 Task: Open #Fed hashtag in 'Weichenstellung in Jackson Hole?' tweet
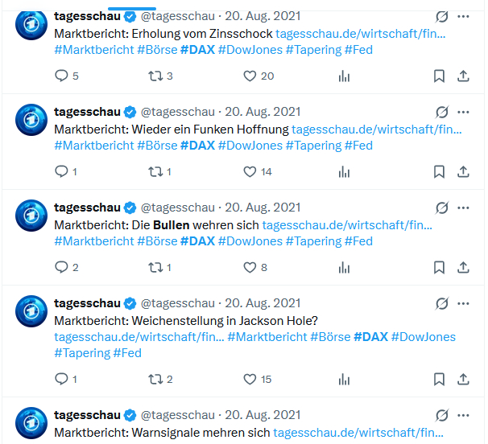point(127,352)
